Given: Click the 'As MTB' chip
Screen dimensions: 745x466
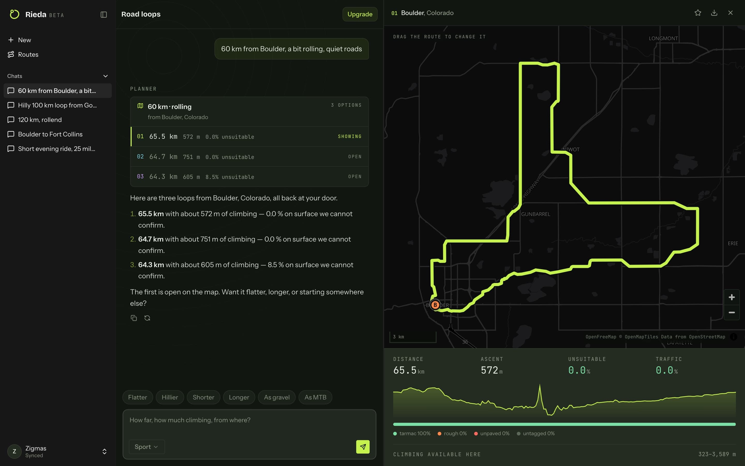Looking at the screenshot, I should 315,397.
